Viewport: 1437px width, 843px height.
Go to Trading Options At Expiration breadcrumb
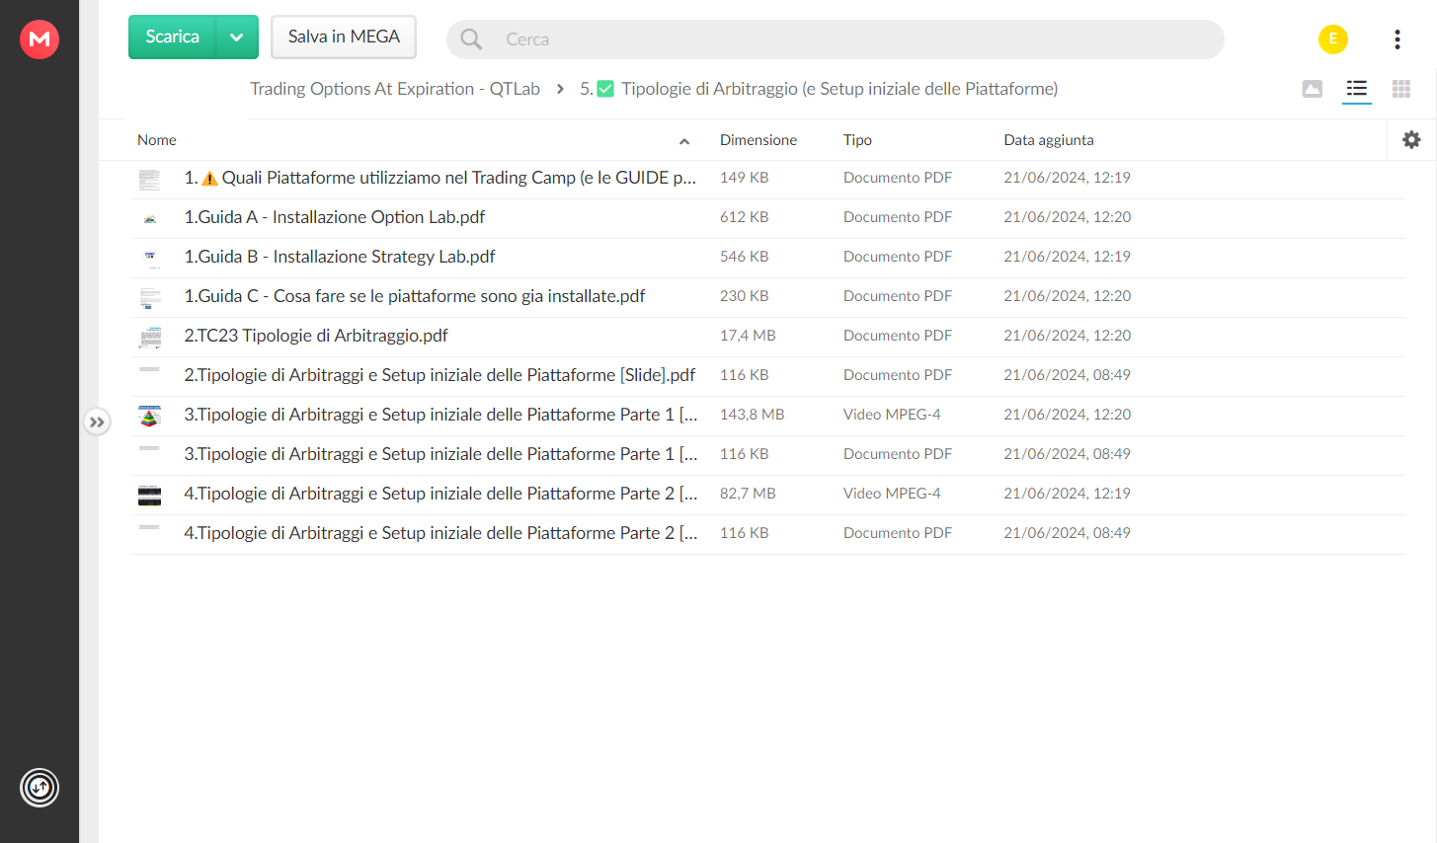click(395, 89)
